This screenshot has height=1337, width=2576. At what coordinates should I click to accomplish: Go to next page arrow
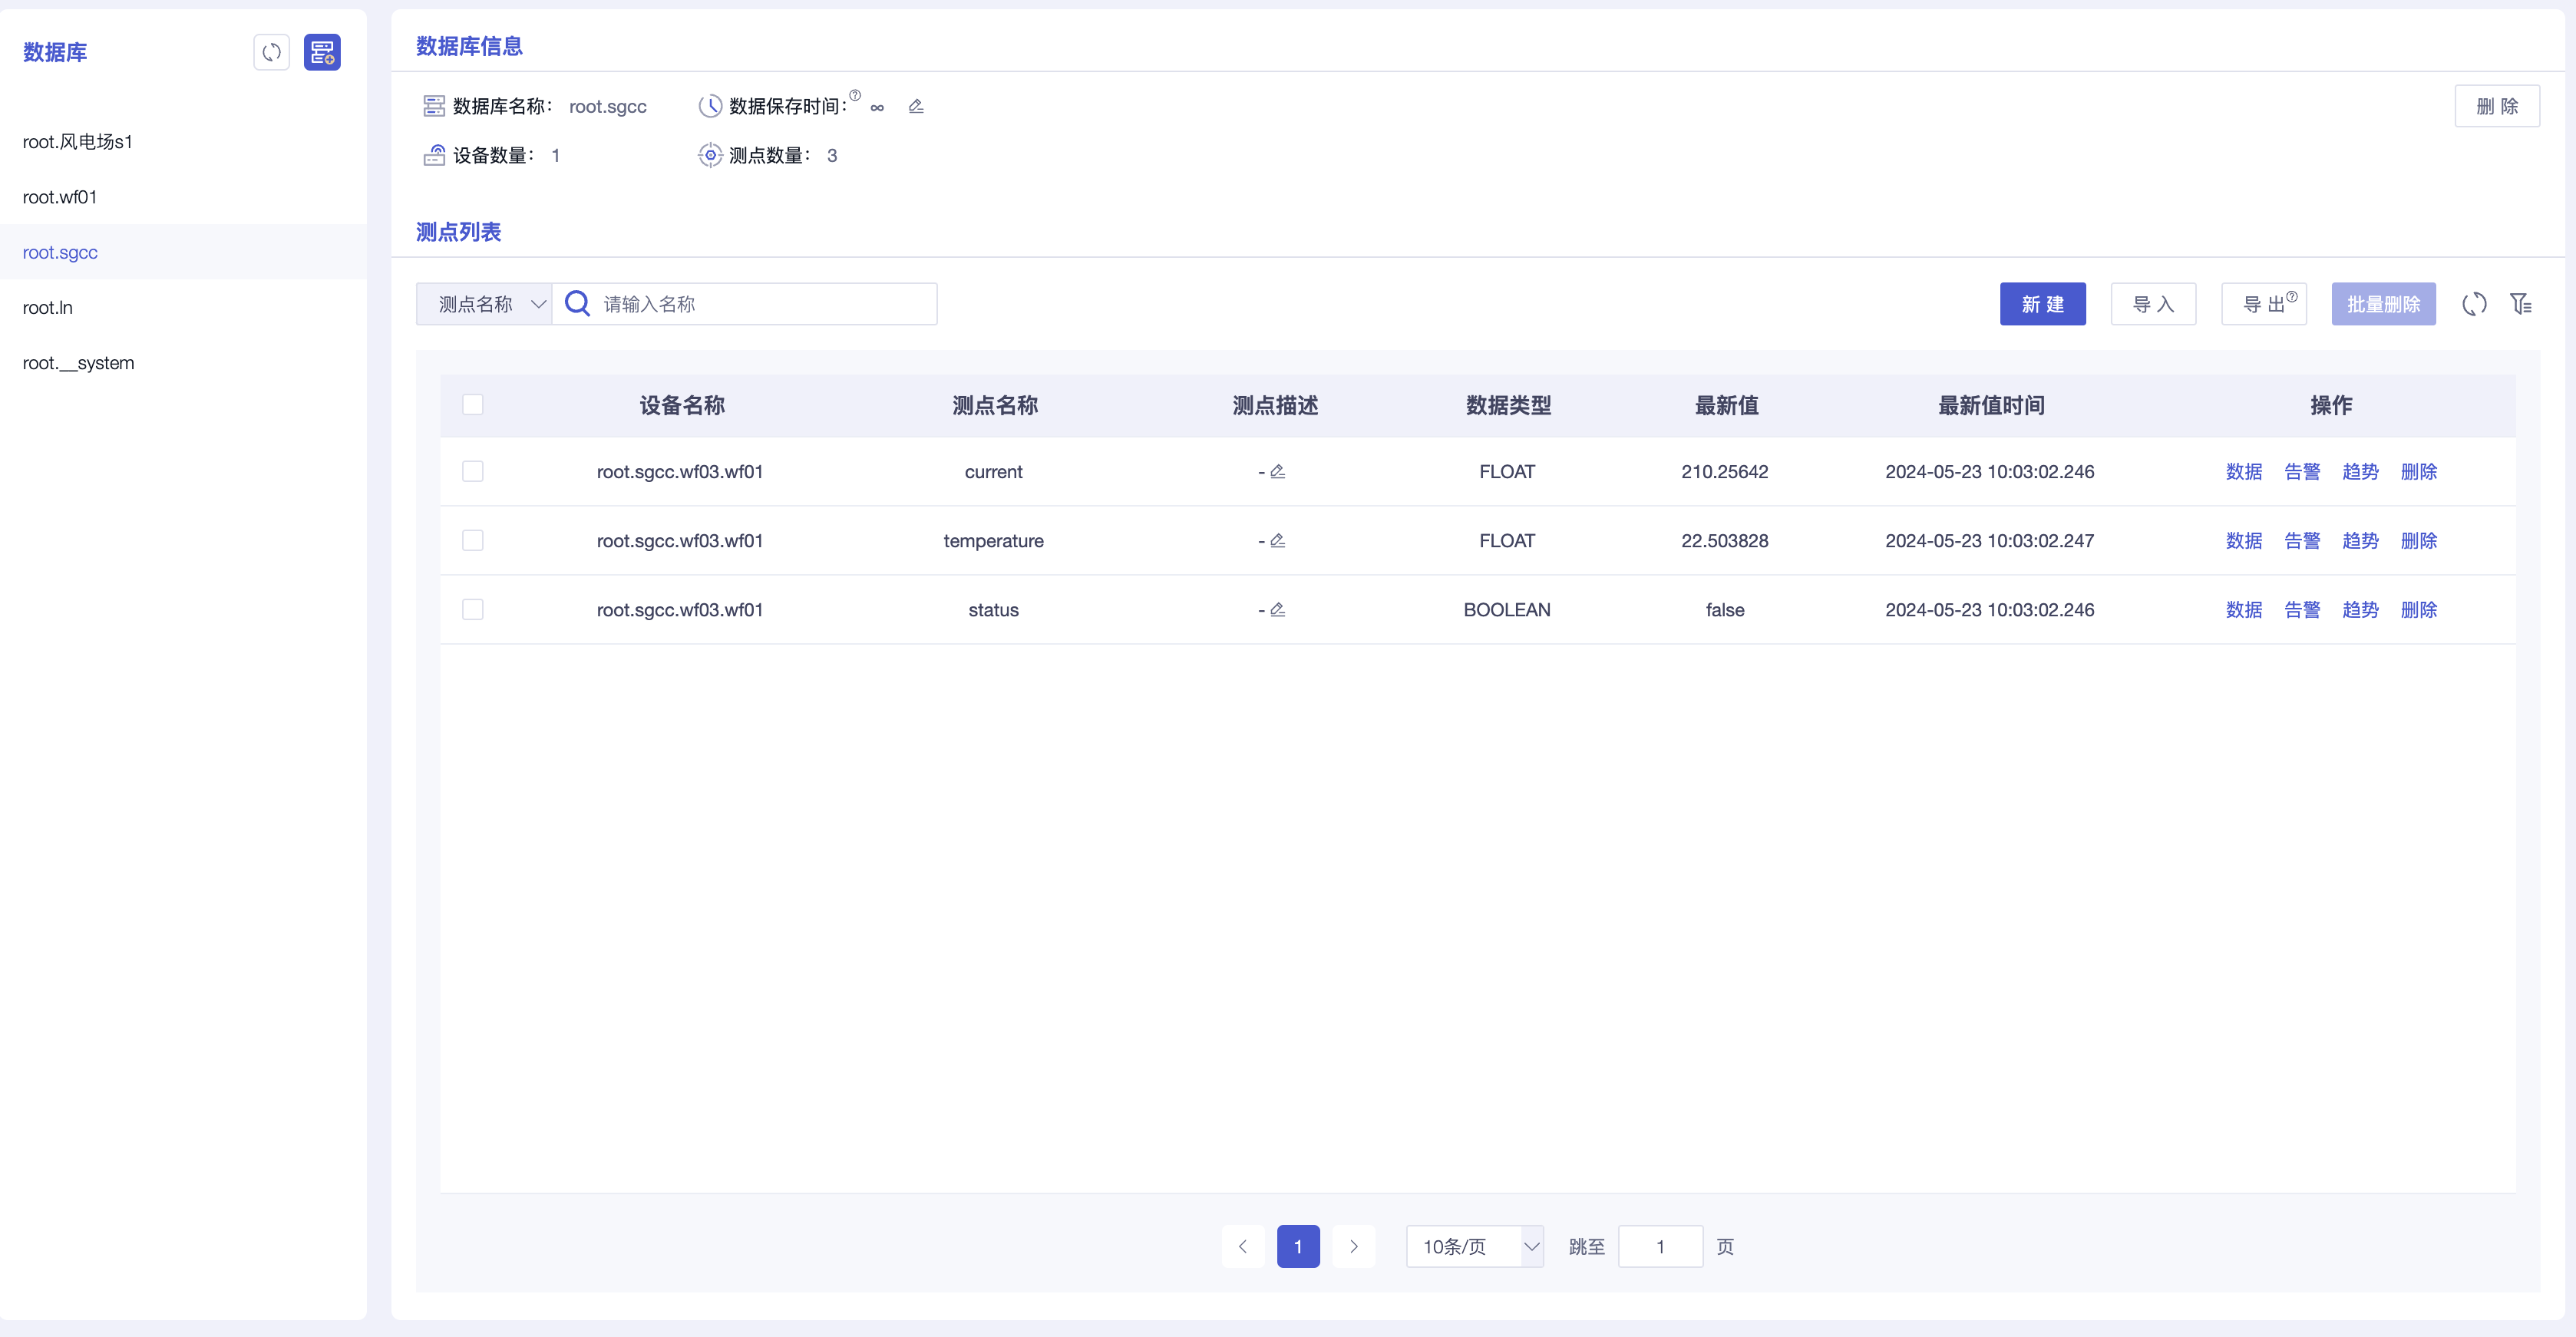(x=1354, y=1247)
